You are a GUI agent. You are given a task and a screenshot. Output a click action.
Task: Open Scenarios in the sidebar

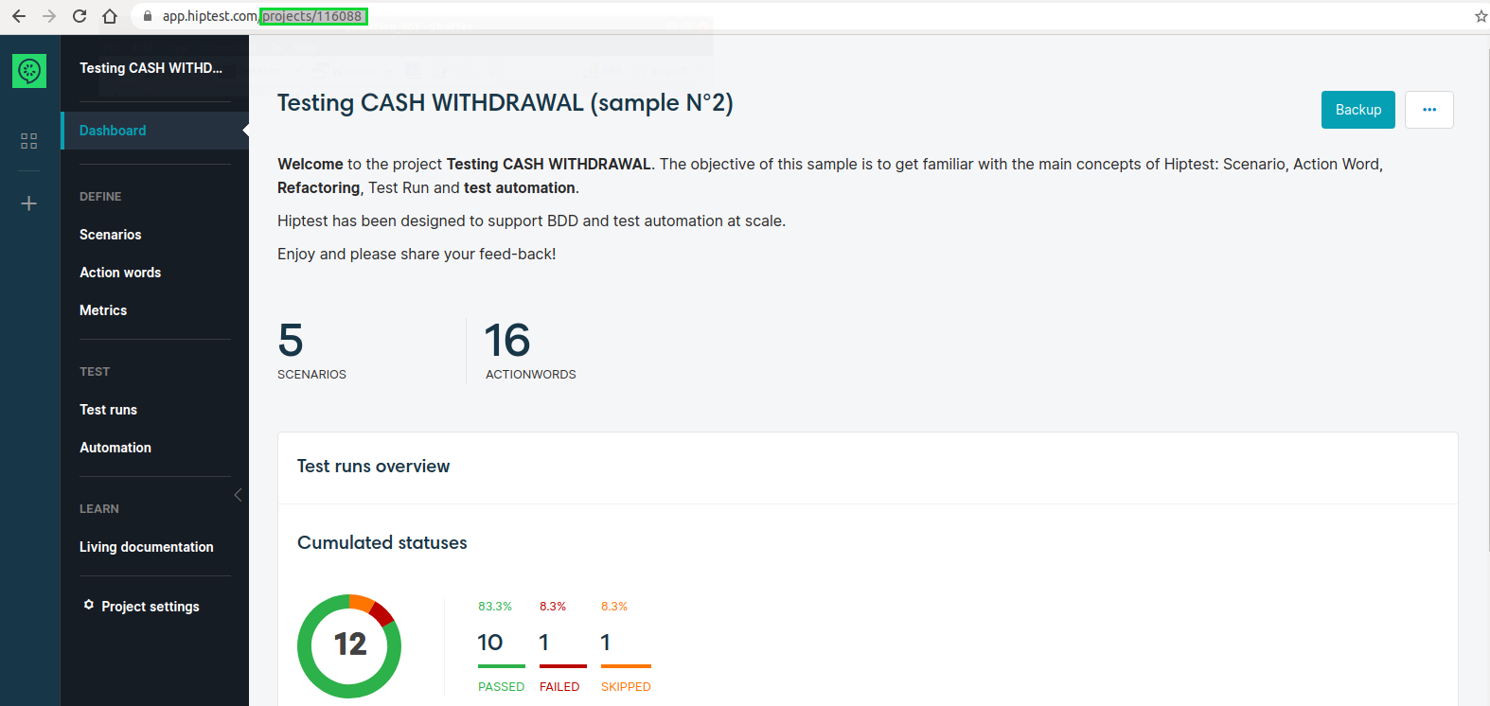point(111,235)
